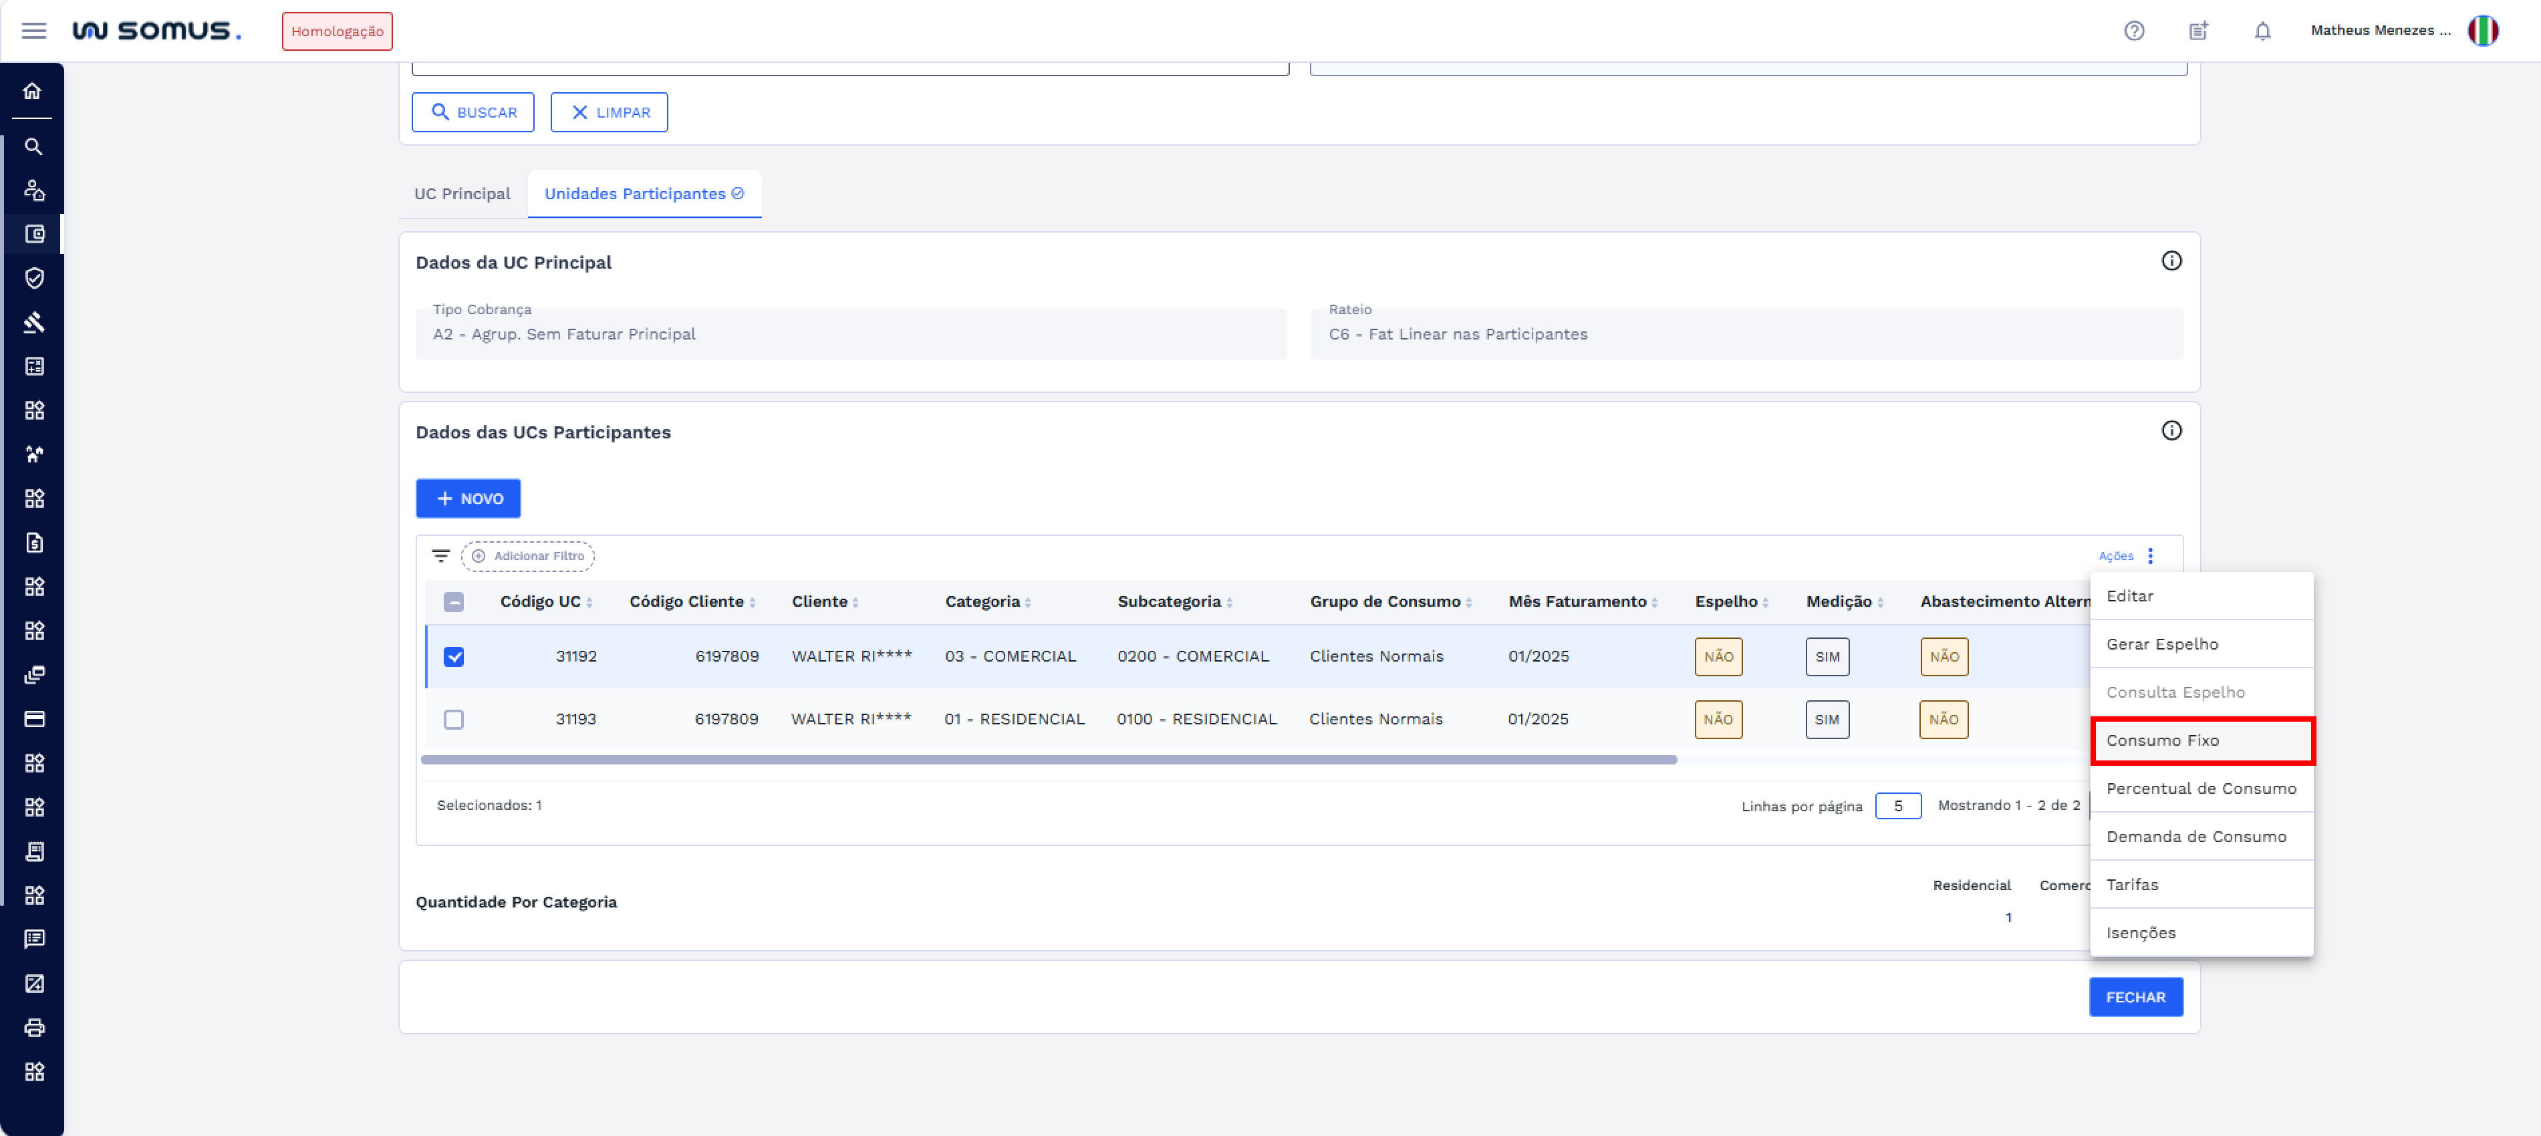This screenshot has width=2541, height=1136.
Task: Click the Adicionar Filtro chip
Action: (528, 556)
